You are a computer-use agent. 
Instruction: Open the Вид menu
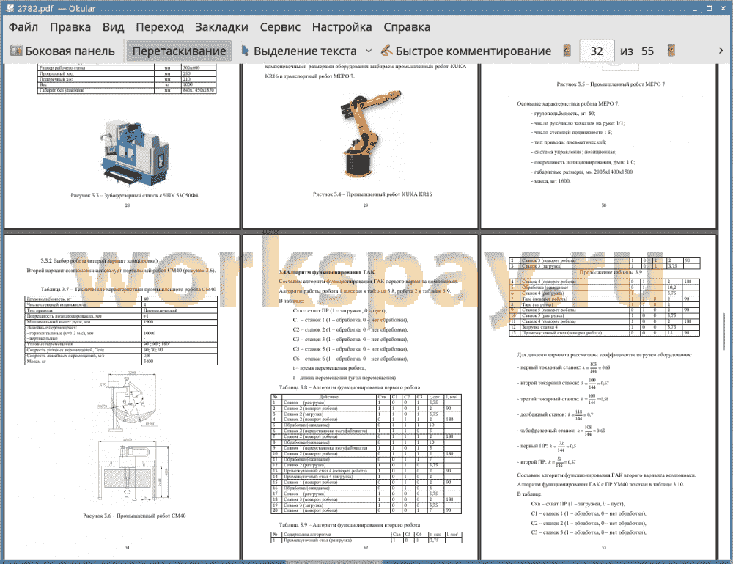pyautogui.click(x=113, y=27)
